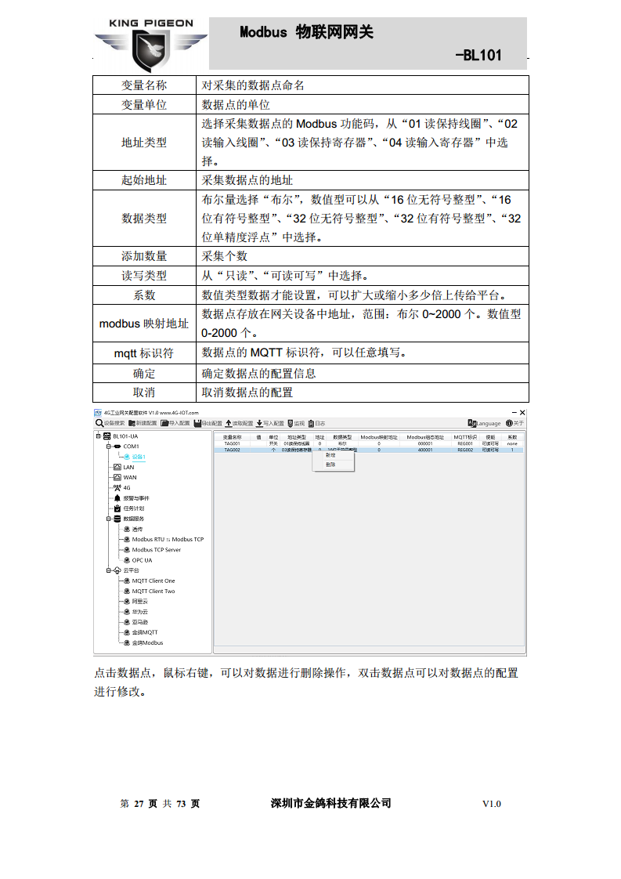Click the 地址类型 column header
The image size is (621, 879).
click(x=297, y=437)
